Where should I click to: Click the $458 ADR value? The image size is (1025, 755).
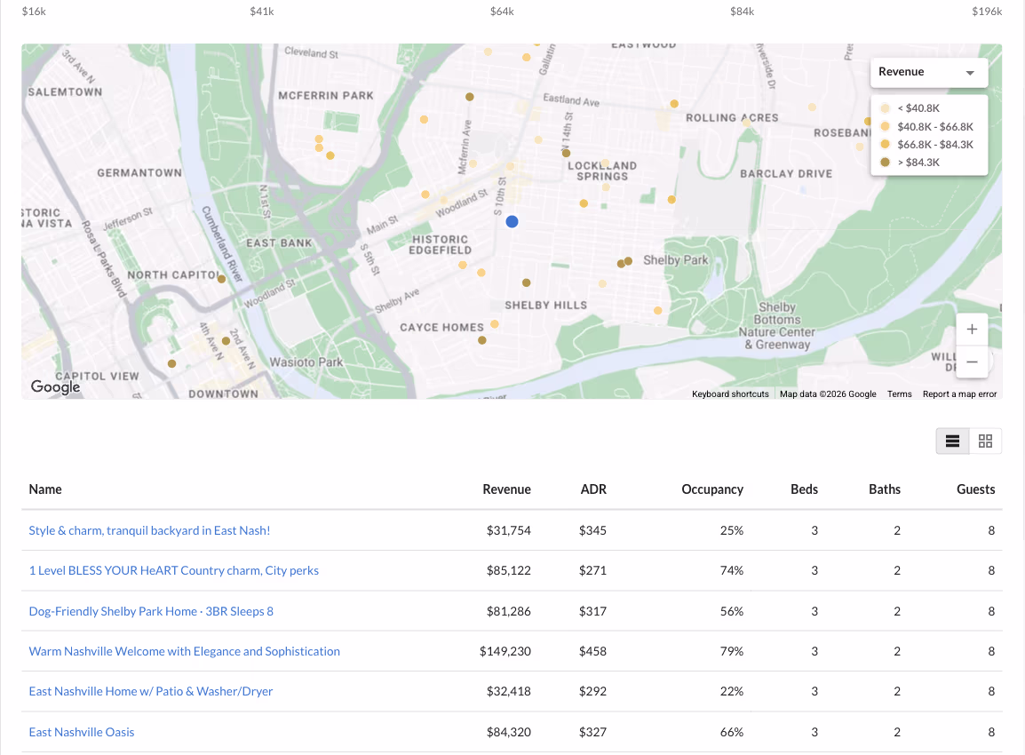(592, 651)
